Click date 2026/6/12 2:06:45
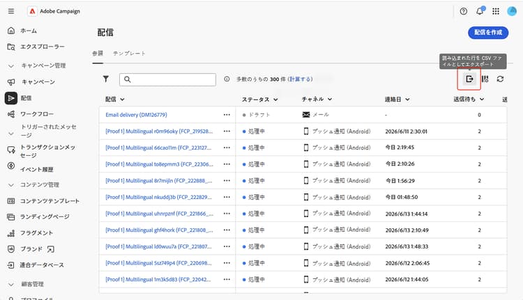Image resolution: width=523 pixels, height=300 pixels. pyautogui.click(x=407, y=263)
